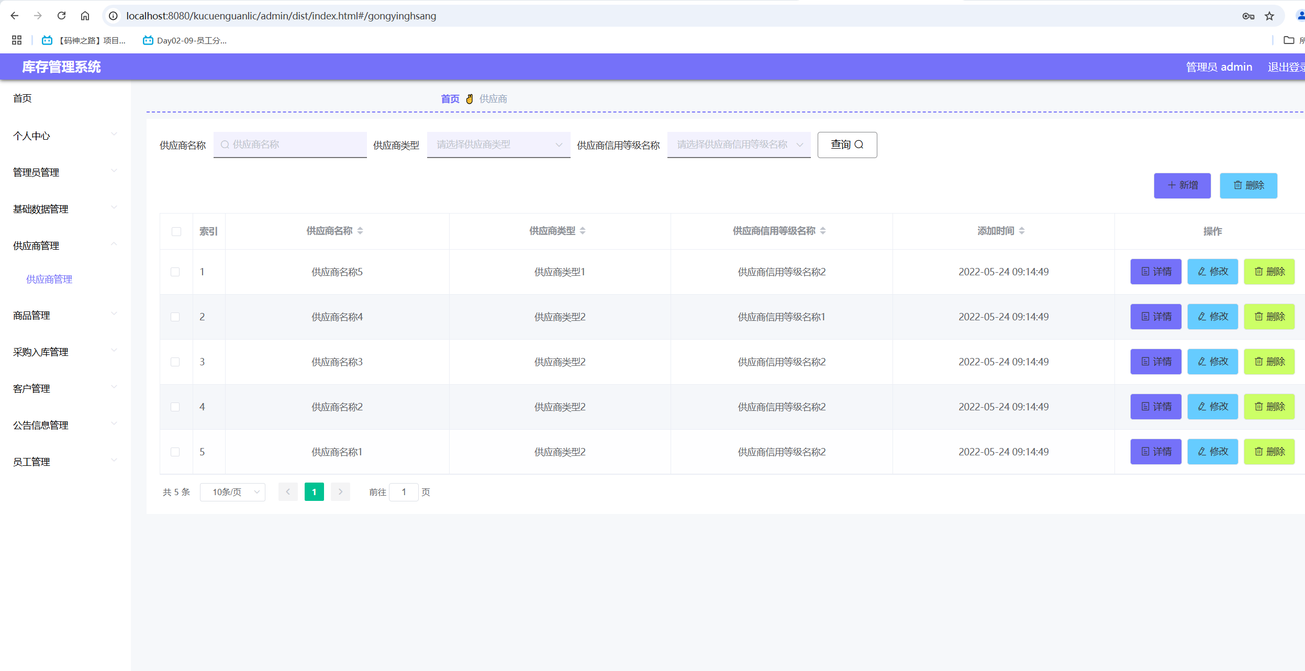1305x671 pixels.
Task: Reload the page with refresh icon
Action: 61,16
